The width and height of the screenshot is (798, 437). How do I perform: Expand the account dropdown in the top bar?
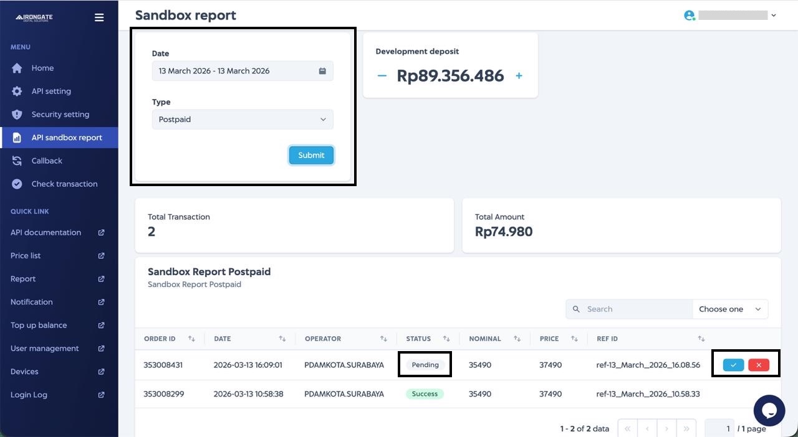[x=773, y=15]
